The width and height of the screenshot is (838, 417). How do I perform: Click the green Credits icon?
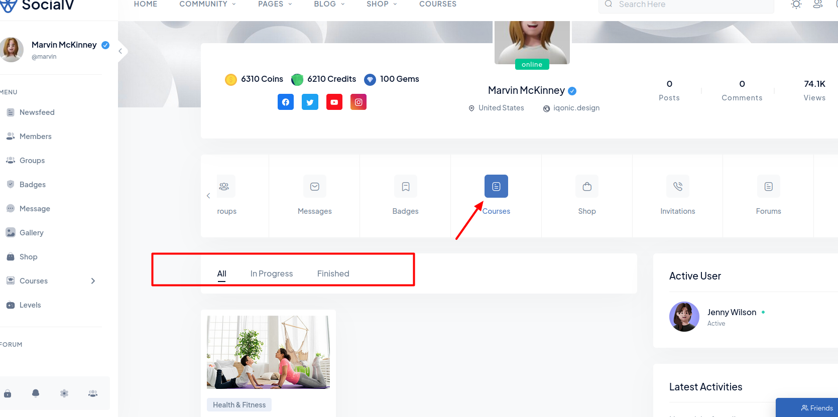[x=297, y=79]
